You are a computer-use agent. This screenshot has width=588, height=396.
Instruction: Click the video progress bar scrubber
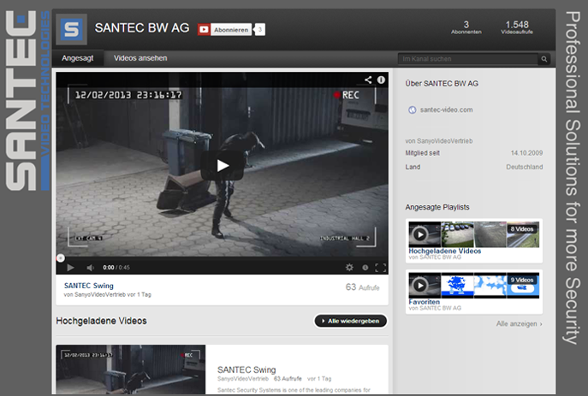click(60, 257)
